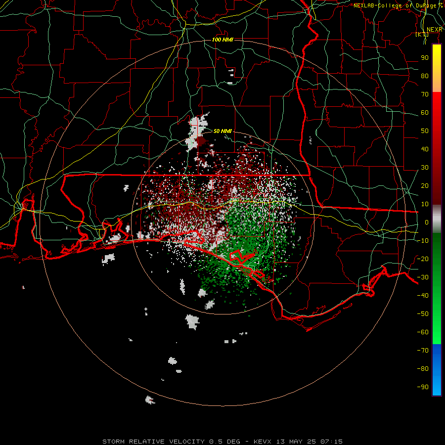Image resolution: width=445 pixels, height=445 pixels.
Task: Select the -80 scale label
Action: (x=423, y=369)
